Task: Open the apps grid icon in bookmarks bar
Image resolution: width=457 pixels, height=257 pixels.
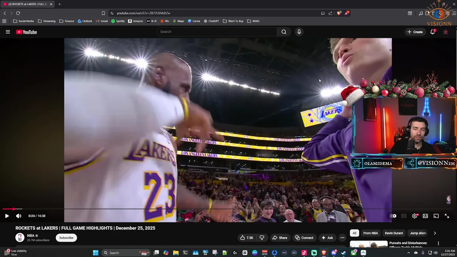Action: coord(4,21)
